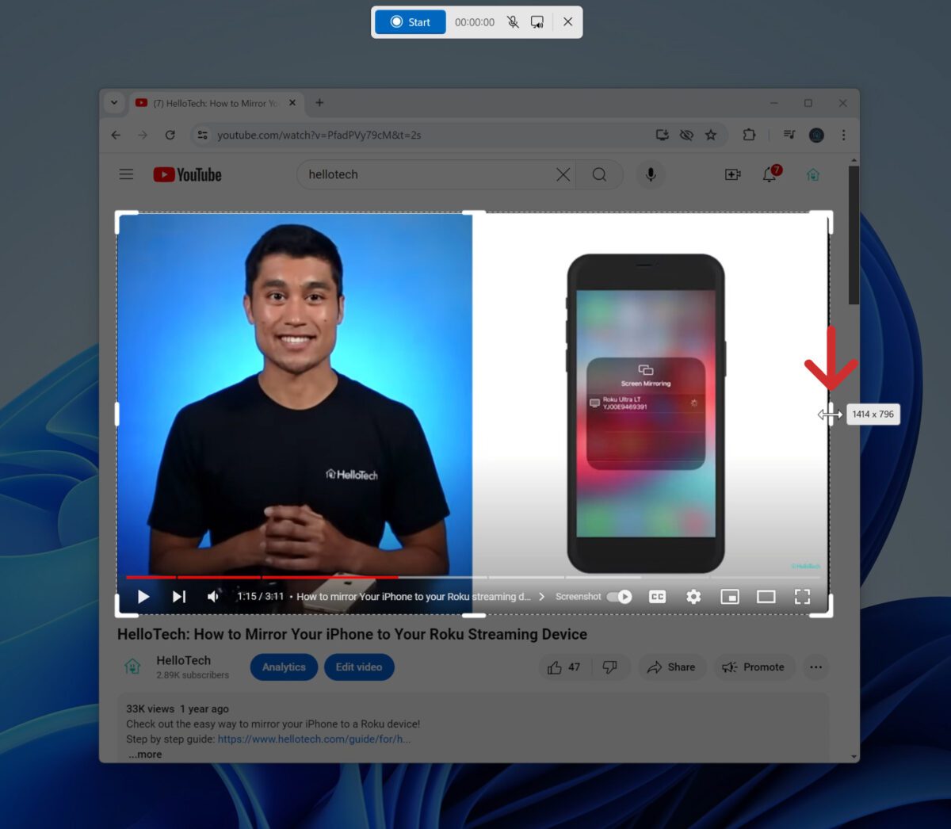The width and height of the screenshot is (951, 829).
Task: Open the YouTube hamburger guide menu
Action: pos(126,174)
